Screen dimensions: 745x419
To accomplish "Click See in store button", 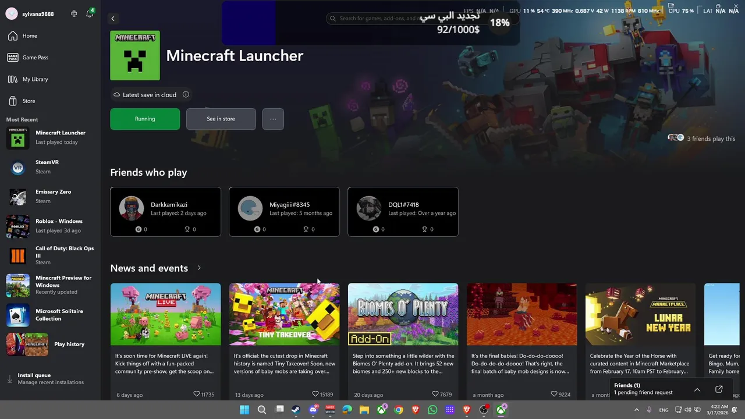I will tap(221, 119).
